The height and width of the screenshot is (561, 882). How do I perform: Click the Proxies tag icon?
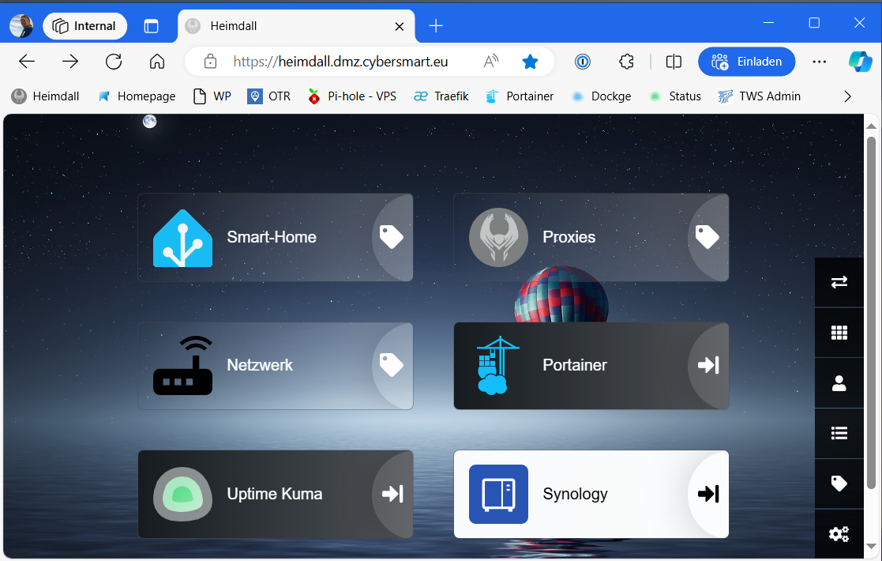707,237
